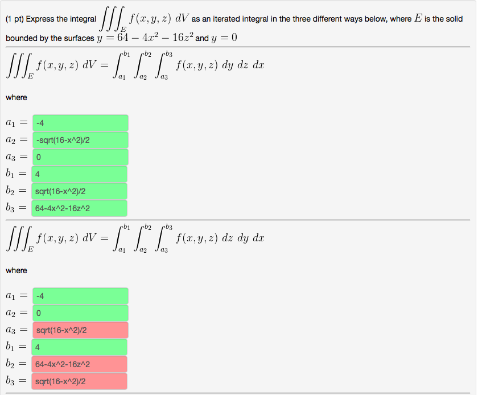
Task: Click the red a3 field with sqrt(16-x^2)/2
Action: click(80, 330)
